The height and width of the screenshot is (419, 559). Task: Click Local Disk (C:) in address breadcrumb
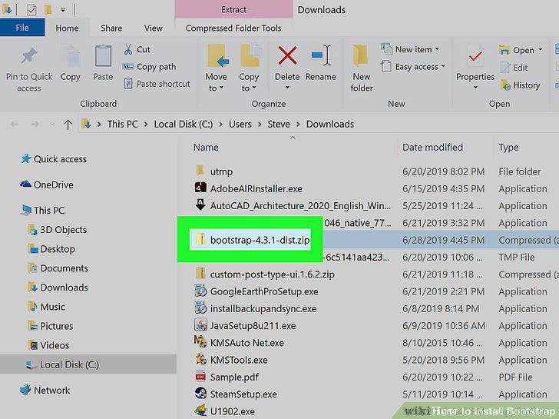point(184,125)
